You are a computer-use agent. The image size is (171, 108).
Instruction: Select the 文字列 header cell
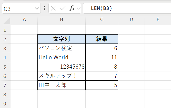pyautogui.click(x=62, y=39)
